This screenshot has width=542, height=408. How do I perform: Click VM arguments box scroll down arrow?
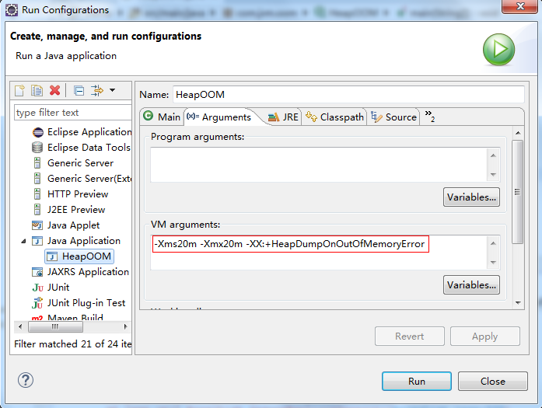point(493,262)
